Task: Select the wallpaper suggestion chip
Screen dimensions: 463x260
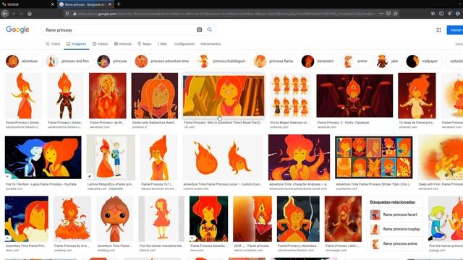Action: click(423, 61)
